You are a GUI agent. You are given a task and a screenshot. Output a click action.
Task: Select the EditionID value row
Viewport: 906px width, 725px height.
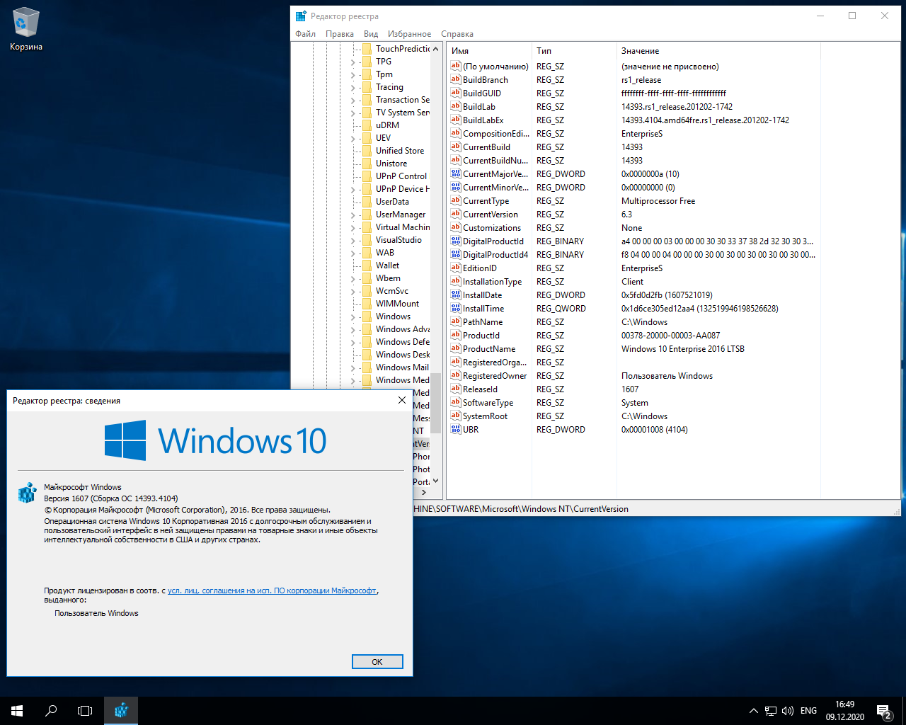633,268
